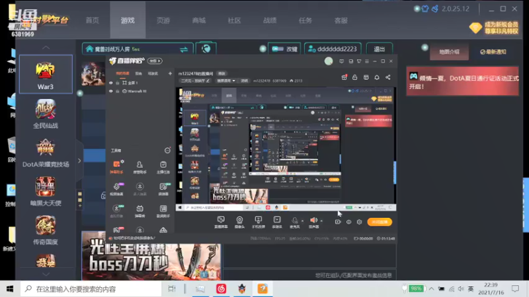
Task: Open the 弹幕秀 tool icon
Action: click(x=140, y=211)
